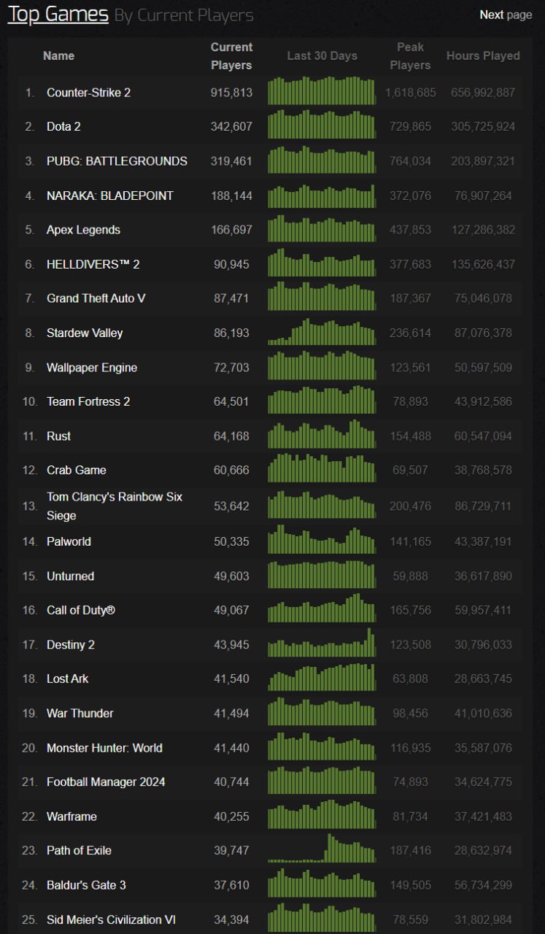Click the Top Games heading link
Image resolution: width=545 pixels, height=934 pixels.
pos(58,15)
